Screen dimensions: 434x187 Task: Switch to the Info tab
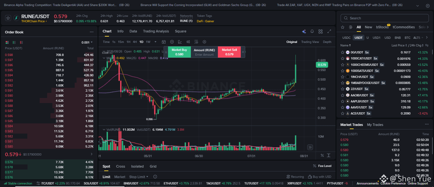point(120,31)
